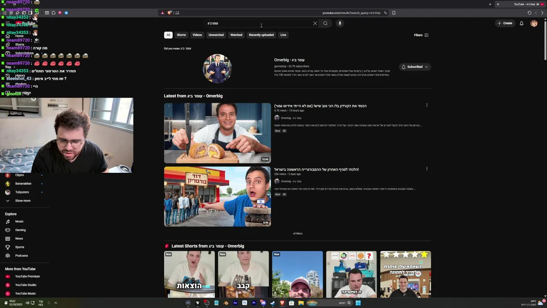The height and width of the screenshot is (308, 547).
Task: Open the Subscribed dropdown for Omerbig
Action: click(x=415, y=67)
